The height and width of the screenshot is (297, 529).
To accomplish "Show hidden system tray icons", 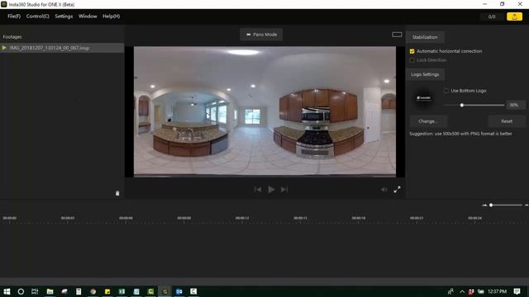I will click(x=462, y=291).
